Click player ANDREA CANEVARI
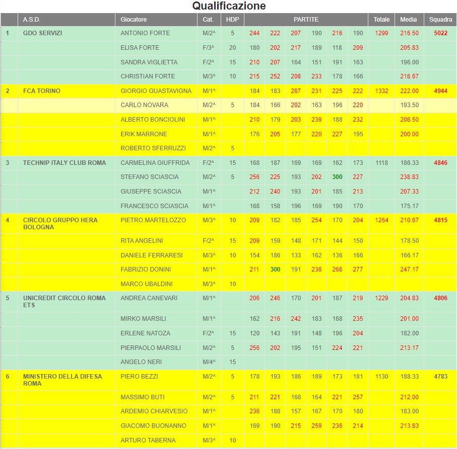The image size is (457, 449). pyautogui.click(x=149, y=298)
